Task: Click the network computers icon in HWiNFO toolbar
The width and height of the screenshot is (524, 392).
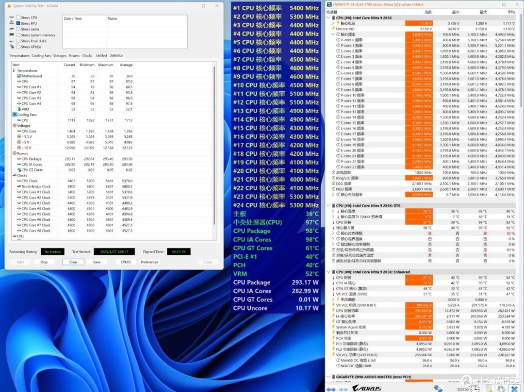Action: click(438, 389)
